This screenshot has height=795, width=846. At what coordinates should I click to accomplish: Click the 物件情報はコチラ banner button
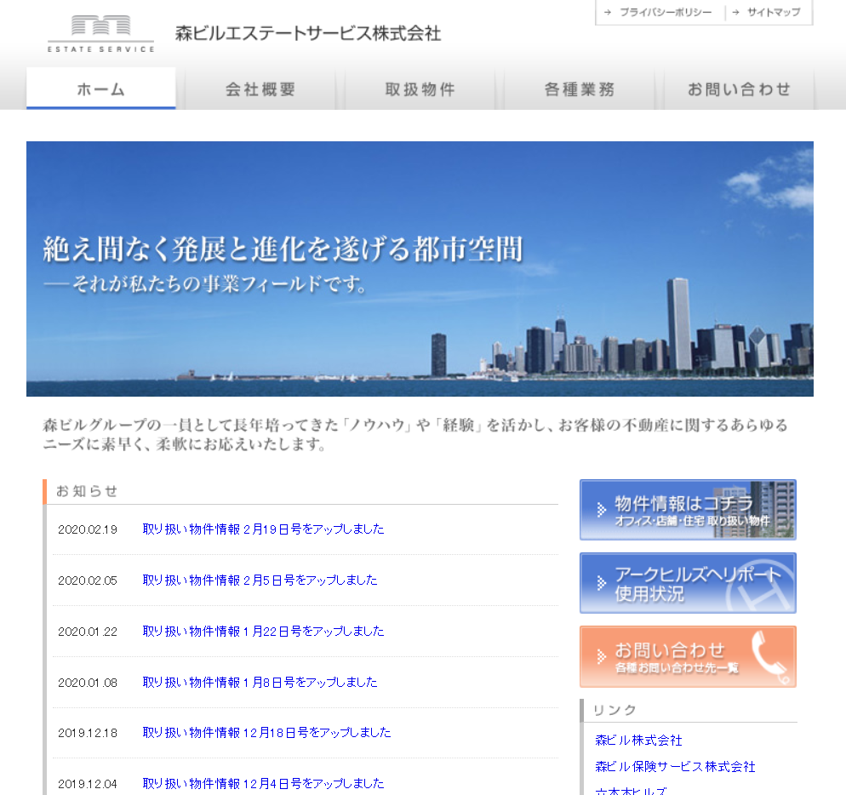(688, 510)
